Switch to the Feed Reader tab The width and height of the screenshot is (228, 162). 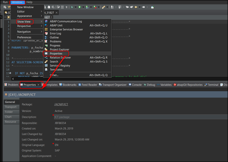point(88,85)
